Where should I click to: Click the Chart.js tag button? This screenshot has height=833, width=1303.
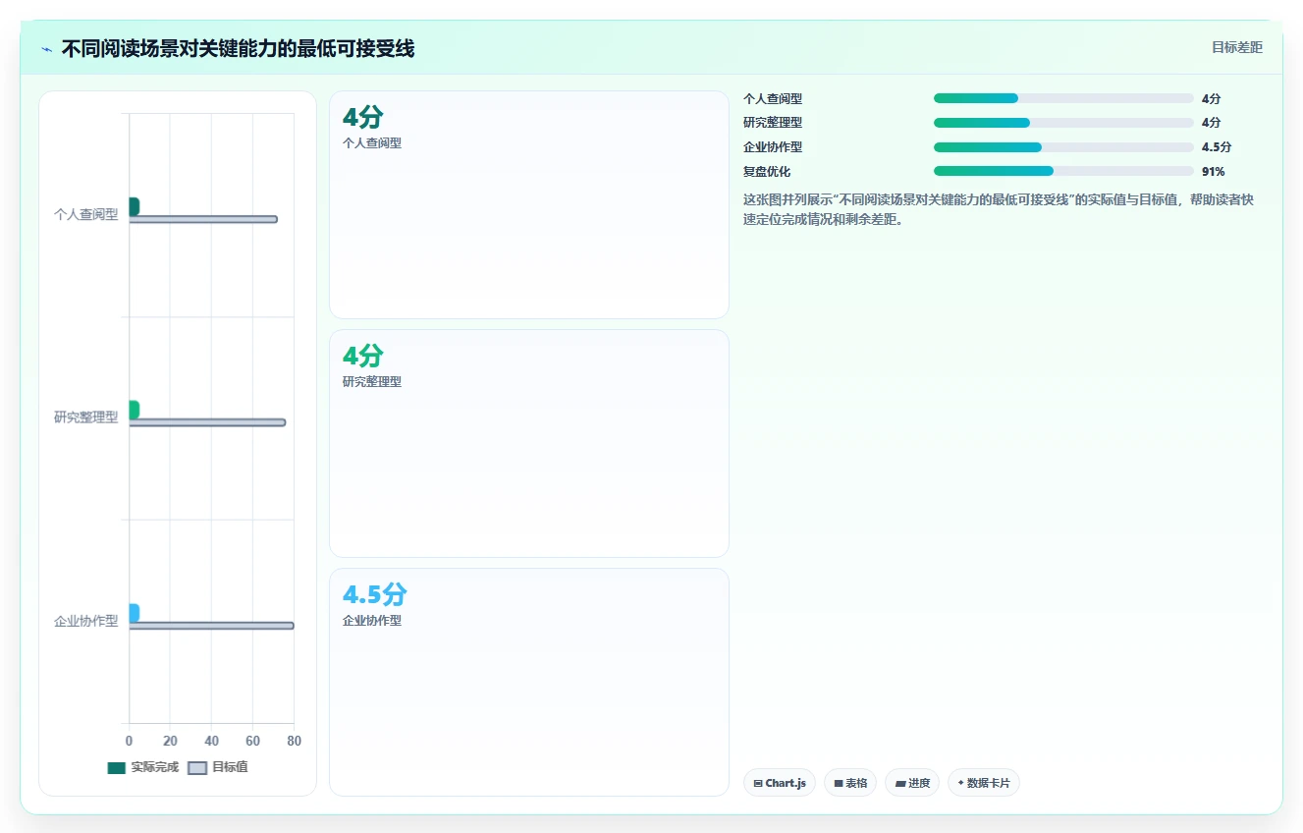780,783
